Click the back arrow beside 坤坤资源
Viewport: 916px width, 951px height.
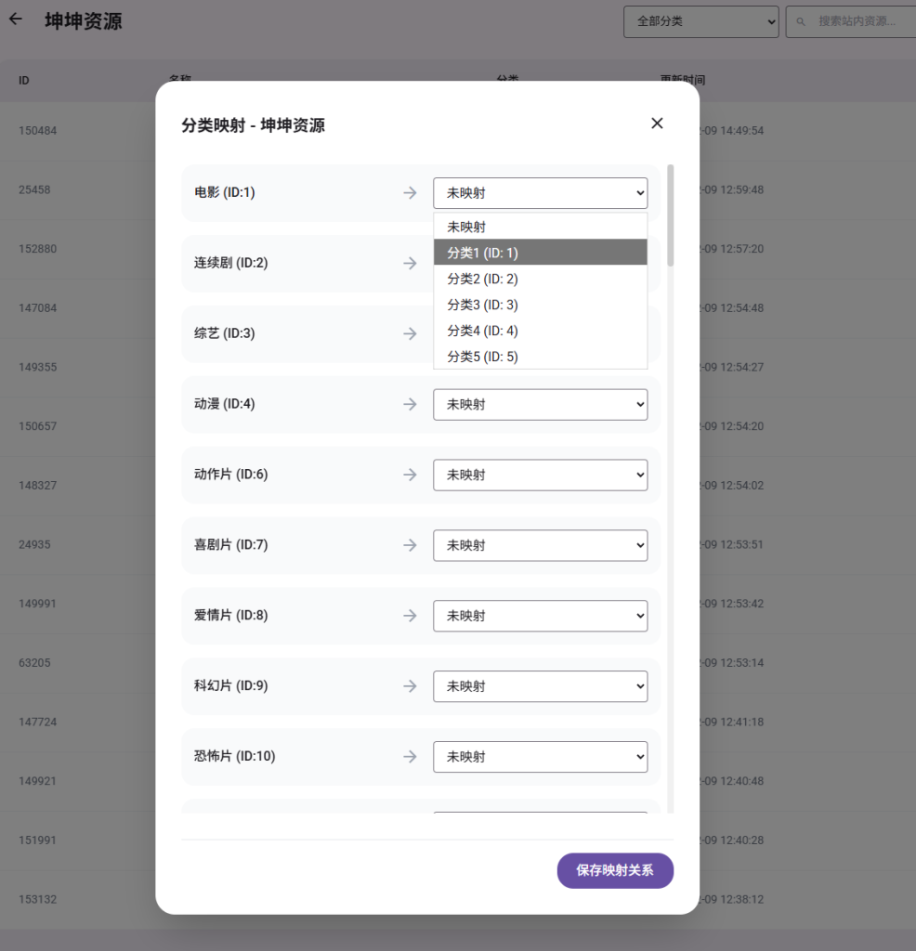coord(15,20)
